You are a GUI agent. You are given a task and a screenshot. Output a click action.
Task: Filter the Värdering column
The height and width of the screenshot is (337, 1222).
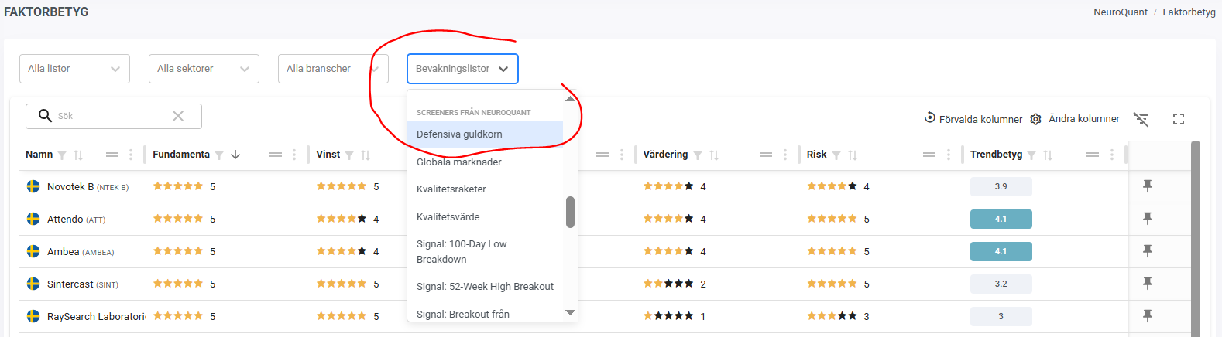click(x=698, y=155)
